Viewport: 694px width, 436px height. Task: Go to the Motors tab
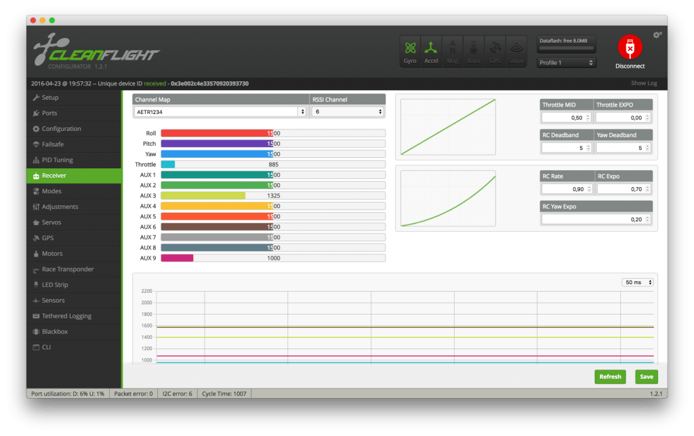tap(74, 254)
